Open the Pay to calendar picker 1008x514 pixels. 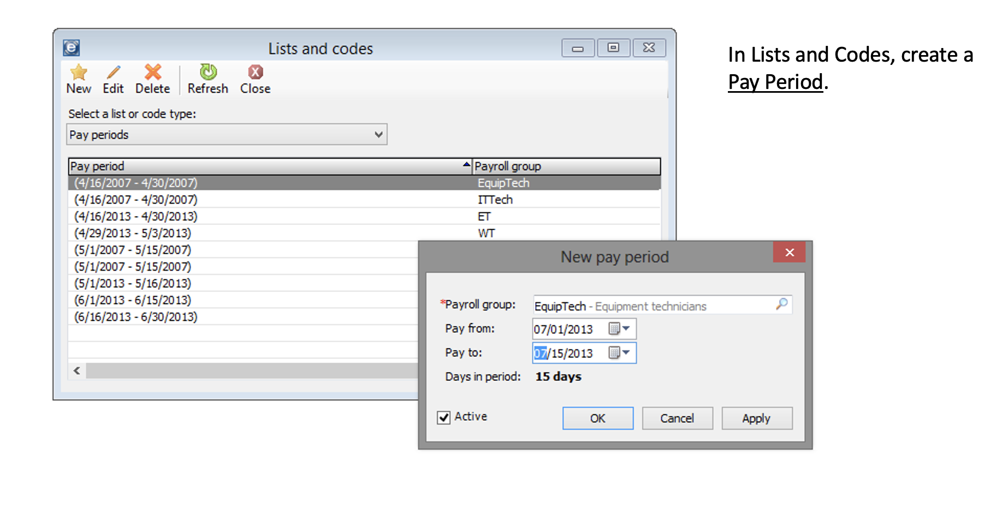click(619, 353)
